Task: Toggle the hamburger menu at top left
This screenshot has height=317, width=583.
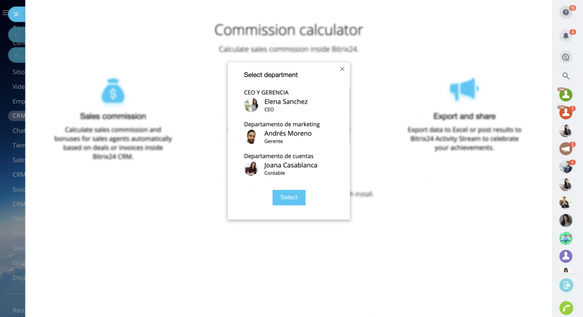Action: [x=5, y=13]
